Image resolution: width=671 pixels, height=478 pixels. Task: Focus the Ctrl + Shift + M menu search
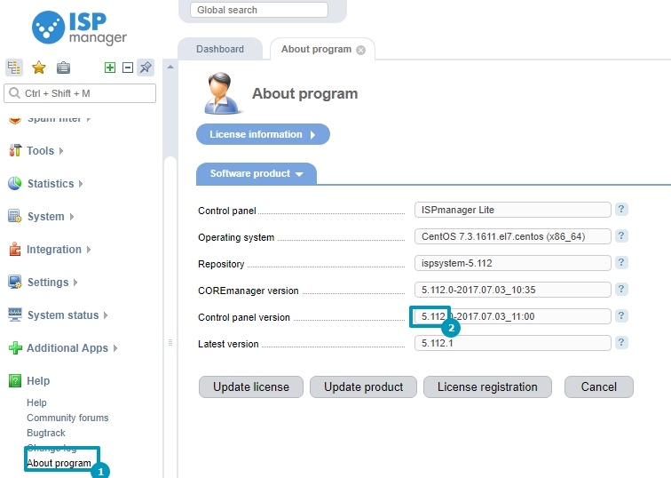(x=80, y=93)
